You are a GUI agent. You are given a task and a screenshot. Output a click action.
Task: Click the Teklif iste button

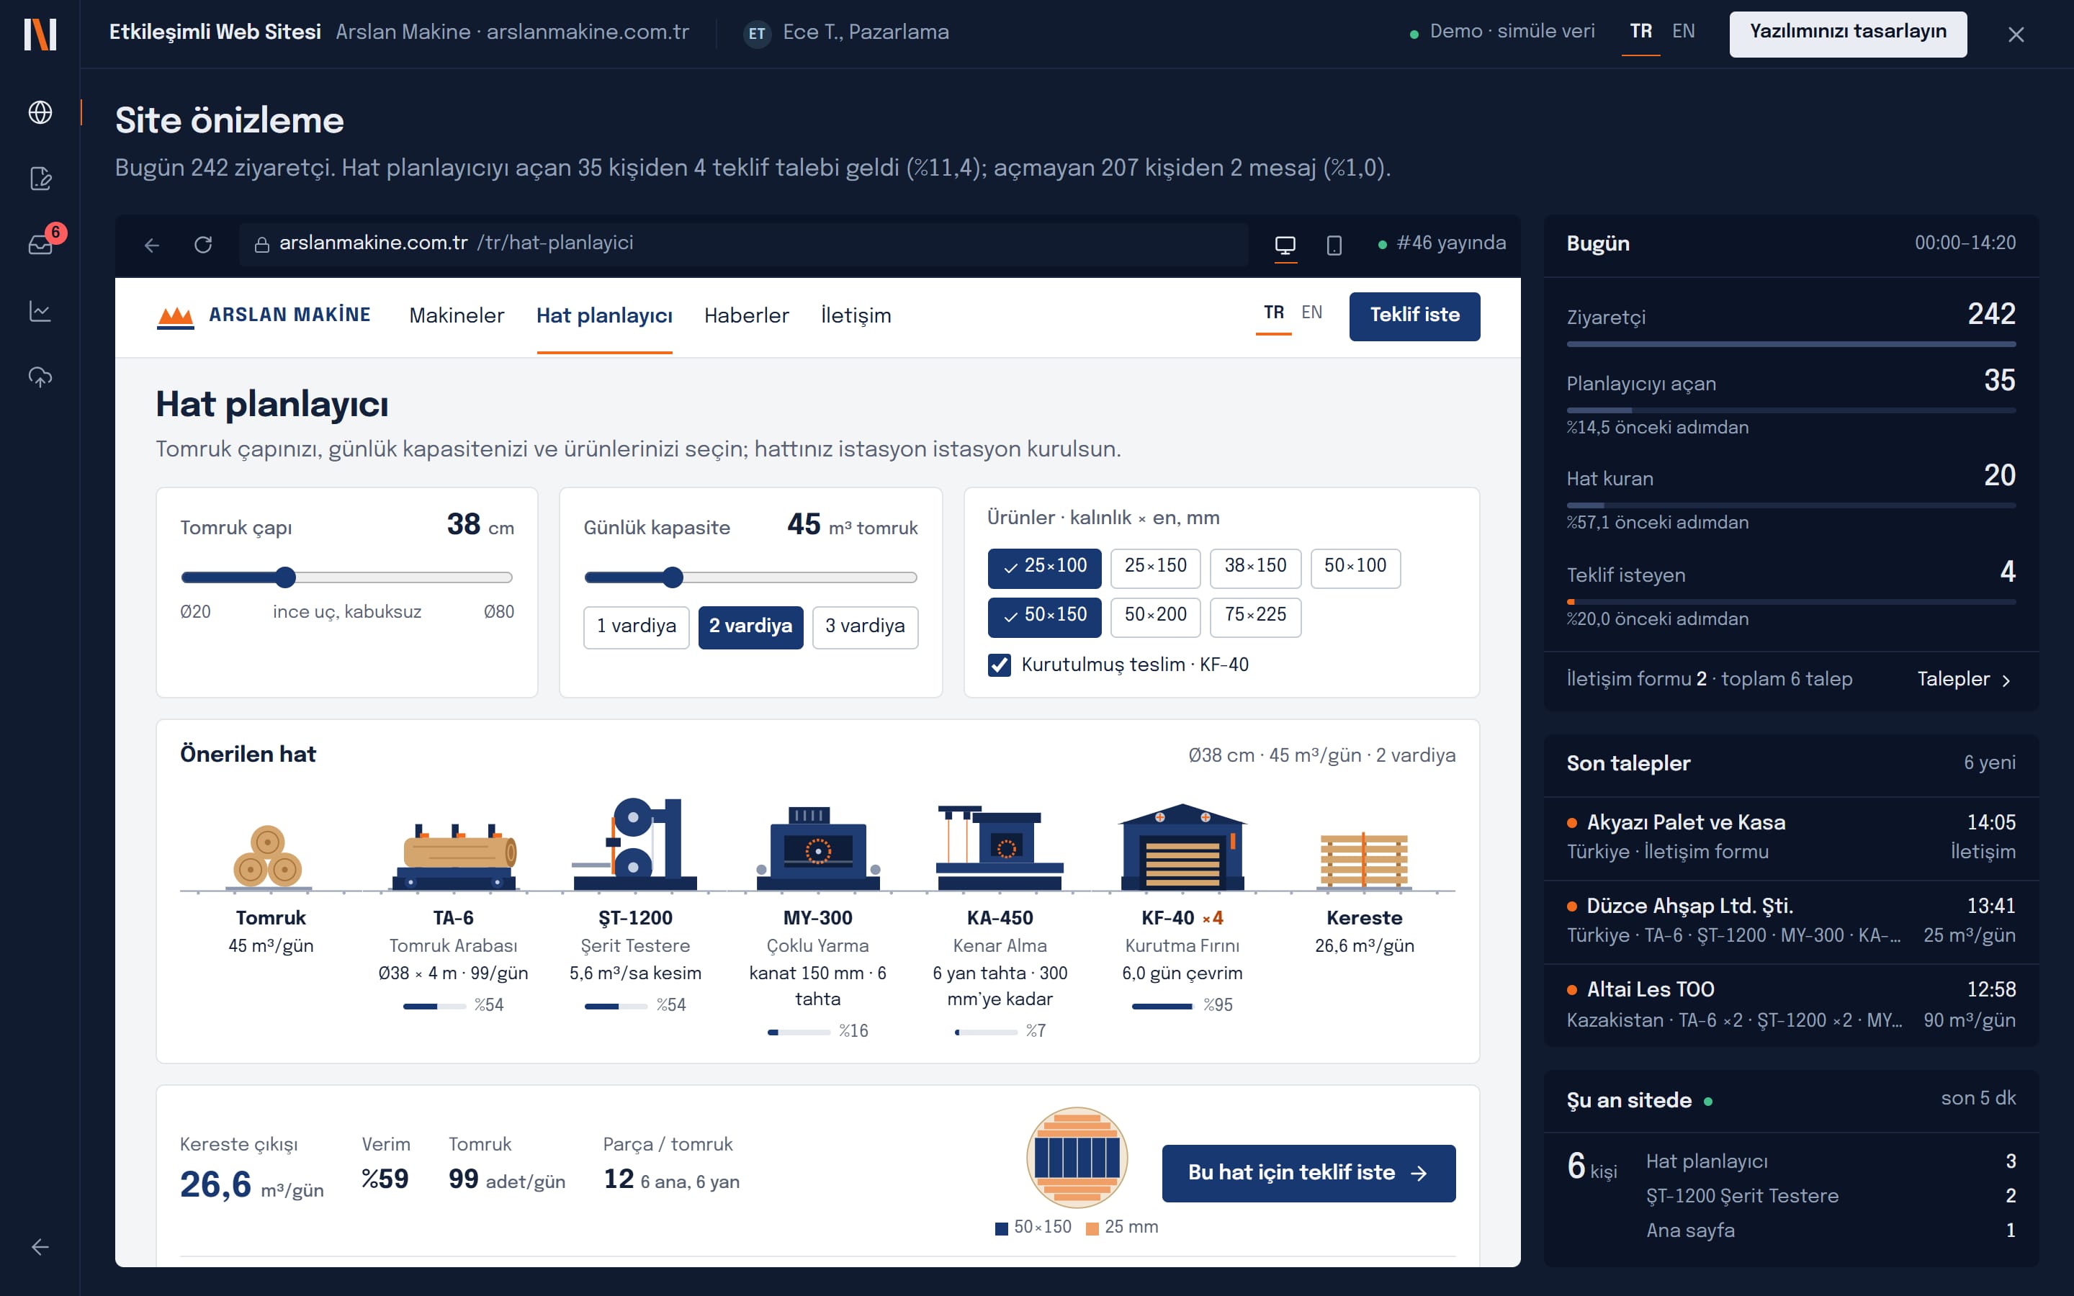(1414, 316)
